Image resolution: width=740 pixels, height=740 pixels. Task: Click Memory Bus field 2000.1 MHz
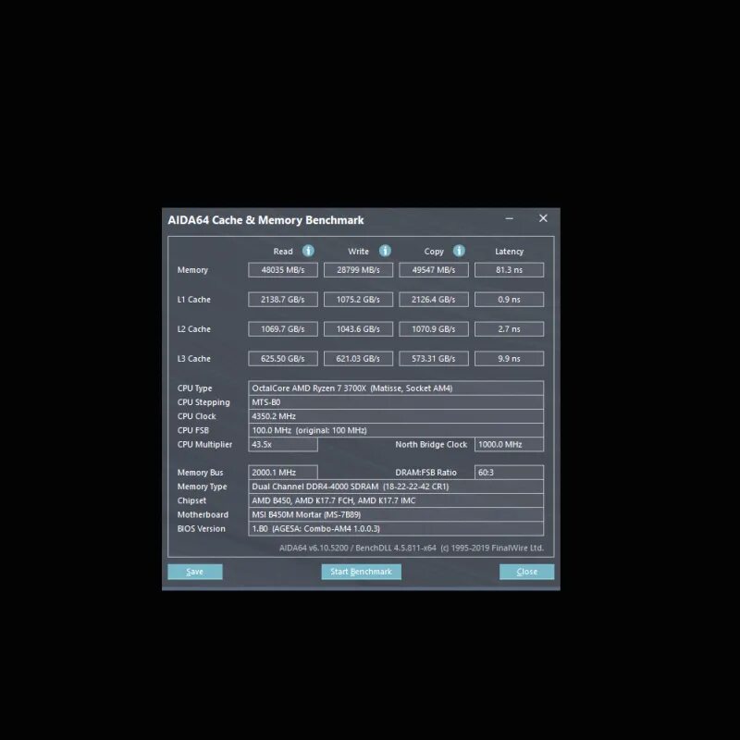point(283,473)
